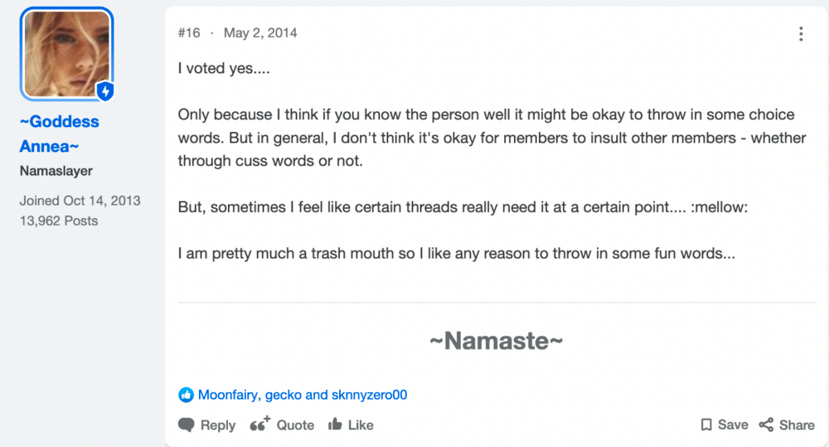
Task: Click the thumbs-up Like icon
Action: coord(335,425)
